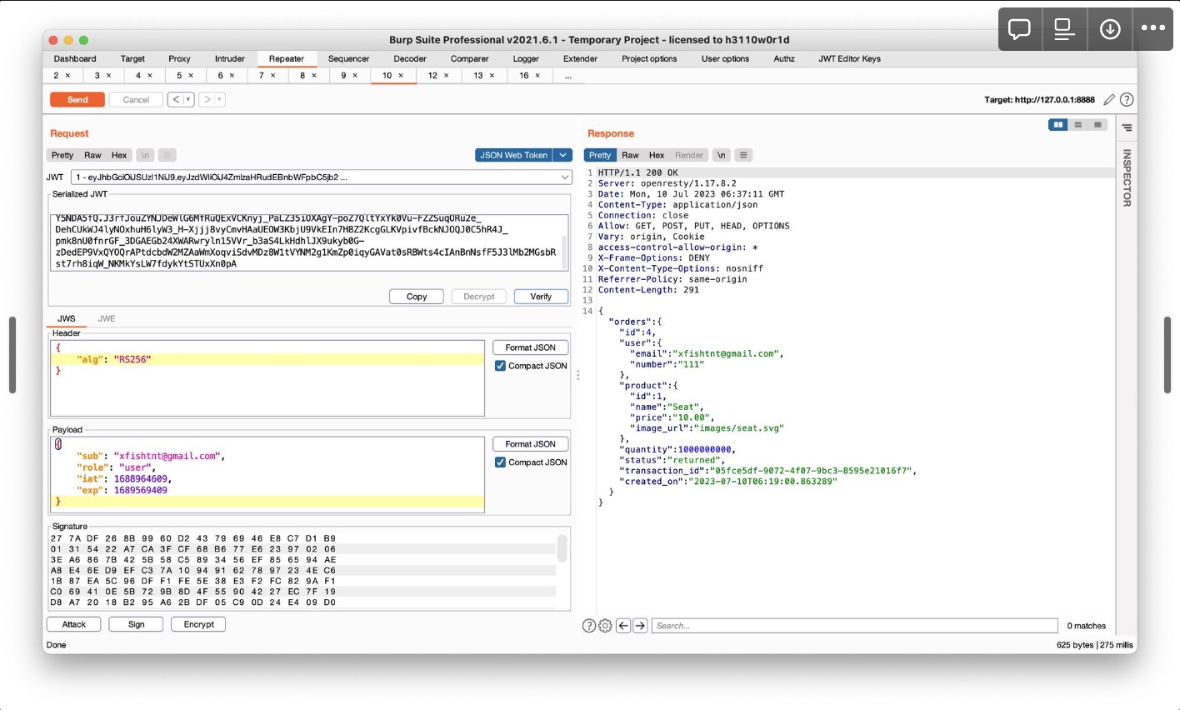Click the Encrypt button

click(198, 624)
